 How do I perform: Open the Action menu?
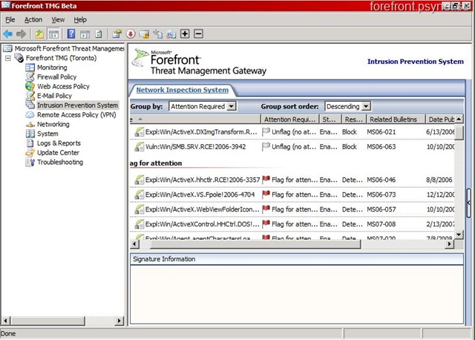(33, 19)
